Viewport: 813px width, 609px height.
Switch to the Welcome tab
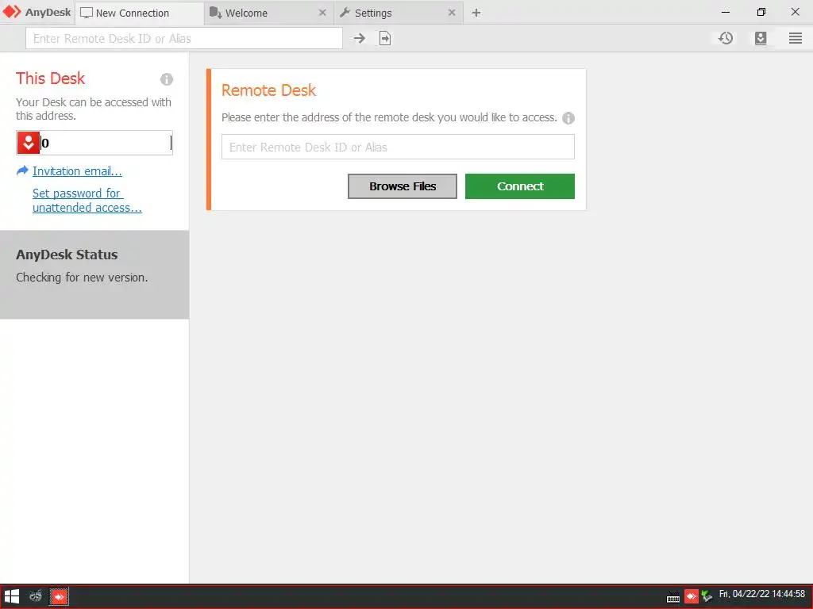(x=268, y=13)
